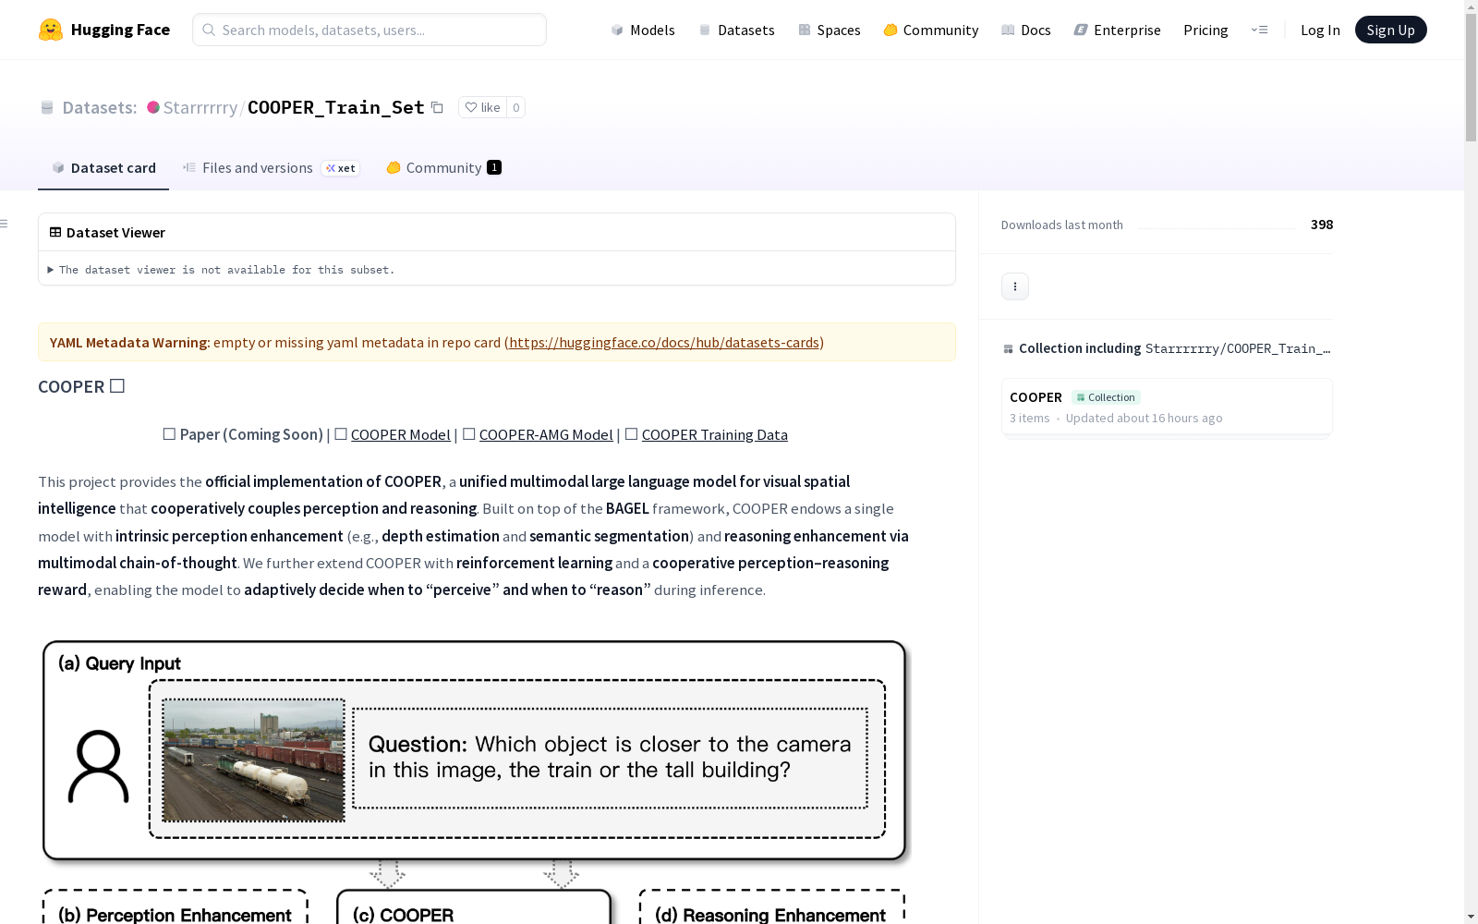Focus the search models input field
1478x924 pixels.
(x=369, y=30)
